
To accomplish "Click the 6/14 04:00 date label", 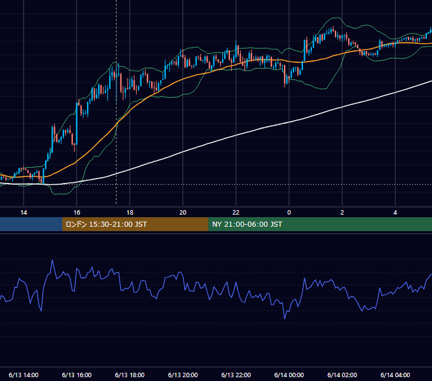I will 395,375.
